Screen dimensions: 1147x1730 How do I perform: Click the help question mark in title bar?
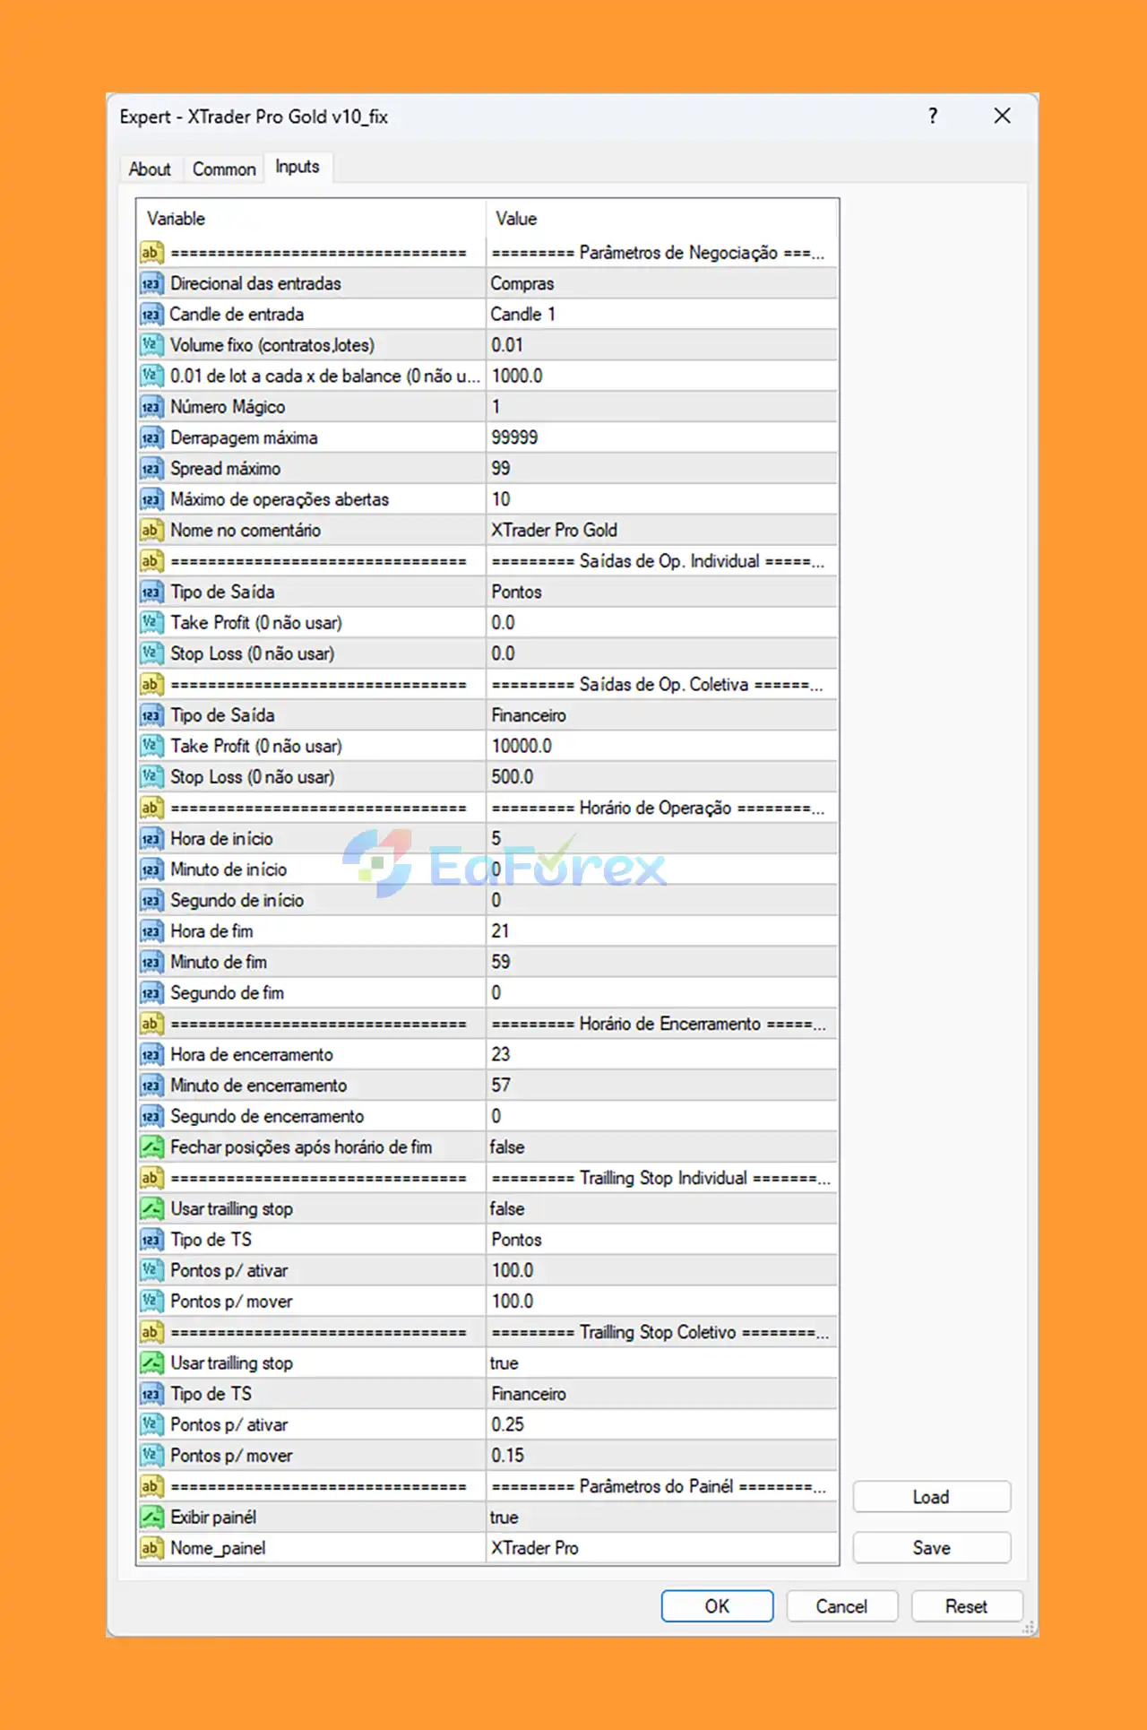[x=934, y=116]
